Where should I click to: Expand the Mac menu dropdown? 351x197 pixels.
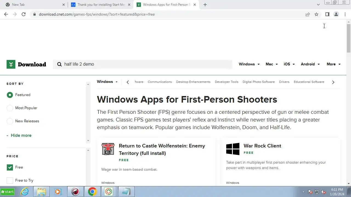(272, 64)
